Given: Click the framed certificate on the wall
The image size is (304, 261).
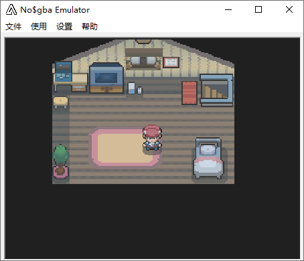Looking at the screenshot, I should pyautogui.click(x=171, y=62).
